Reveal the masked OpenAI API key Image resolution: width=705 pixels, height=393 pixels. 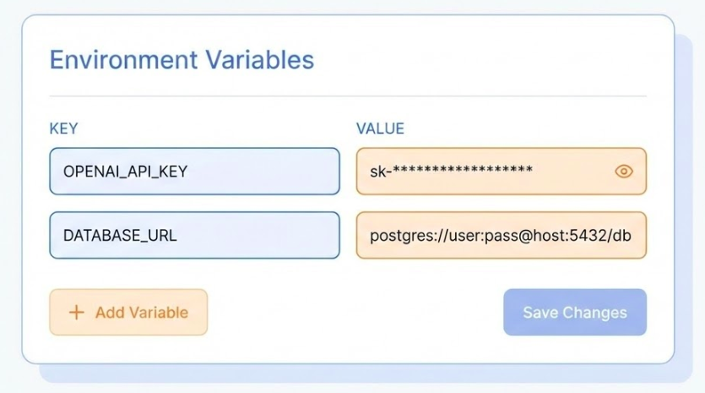click(x=624, y=172)
